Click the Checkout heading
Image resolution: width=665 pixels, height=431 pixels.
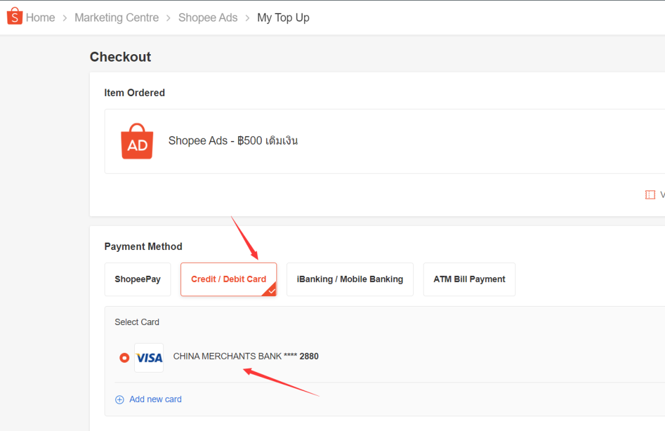tap(121, 57)
